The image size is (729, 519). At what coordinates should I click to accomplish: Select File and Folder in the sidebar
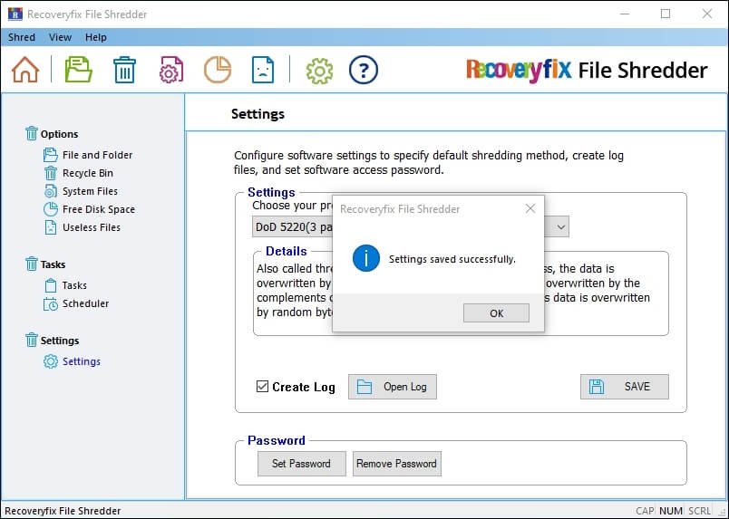click(x=97, y=155)
